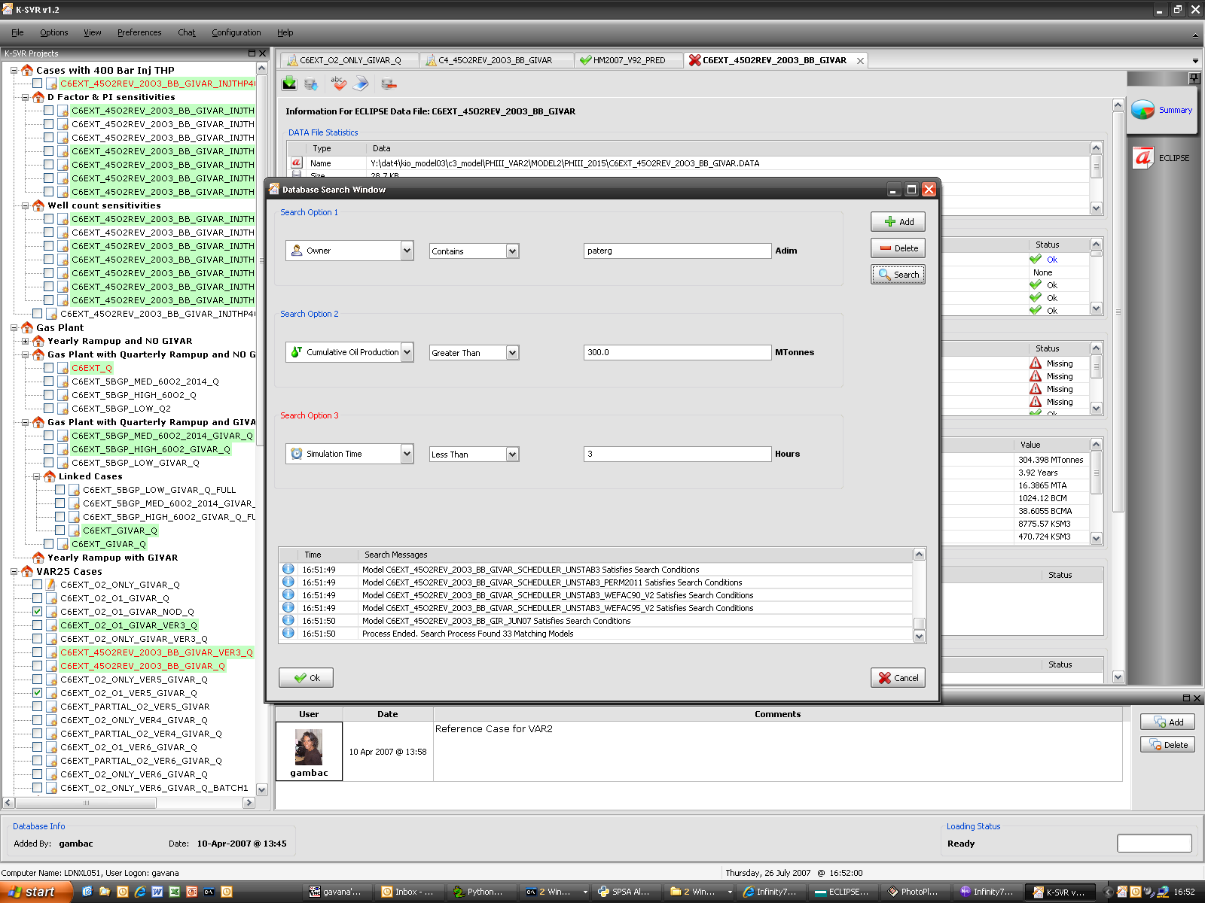Uncheck the C6EXT_O2_O1_GIVAR_NOD_Q checkbox
The height and width of the screenshot is (903, 1205).
click(x=37, y=612)
